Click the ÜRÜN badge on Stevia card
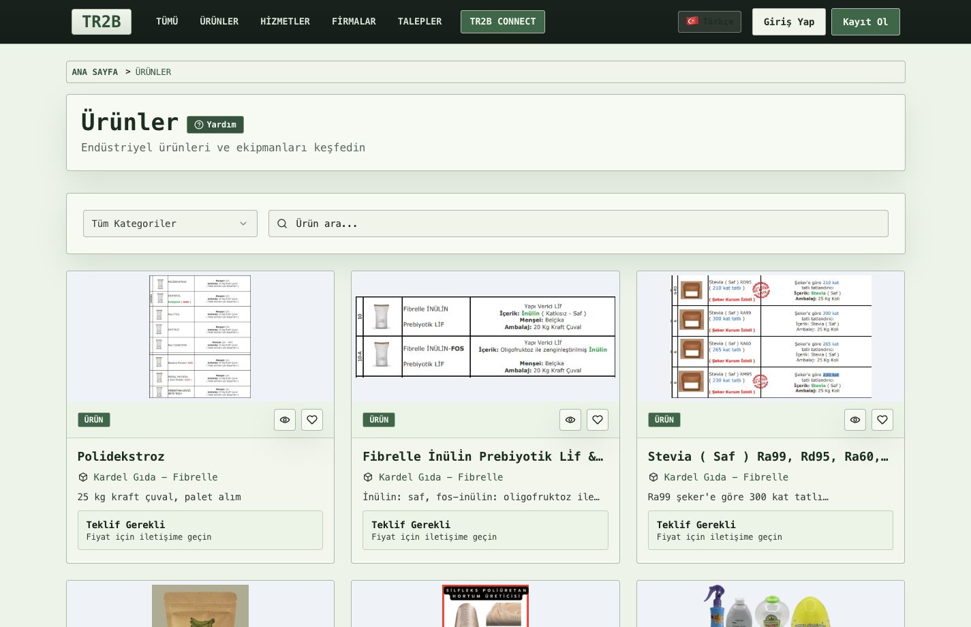Image resolution: width=971 pixels, height=627 pixels. point(664,420)
